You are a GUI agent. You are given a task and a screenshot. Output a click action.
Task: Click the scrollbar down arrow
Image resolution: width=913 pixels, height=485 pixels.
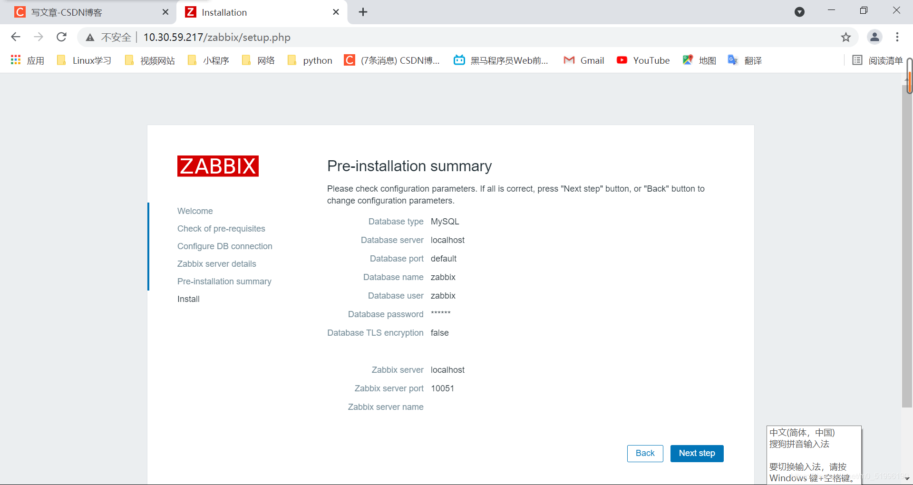click(x=907, y=479)
